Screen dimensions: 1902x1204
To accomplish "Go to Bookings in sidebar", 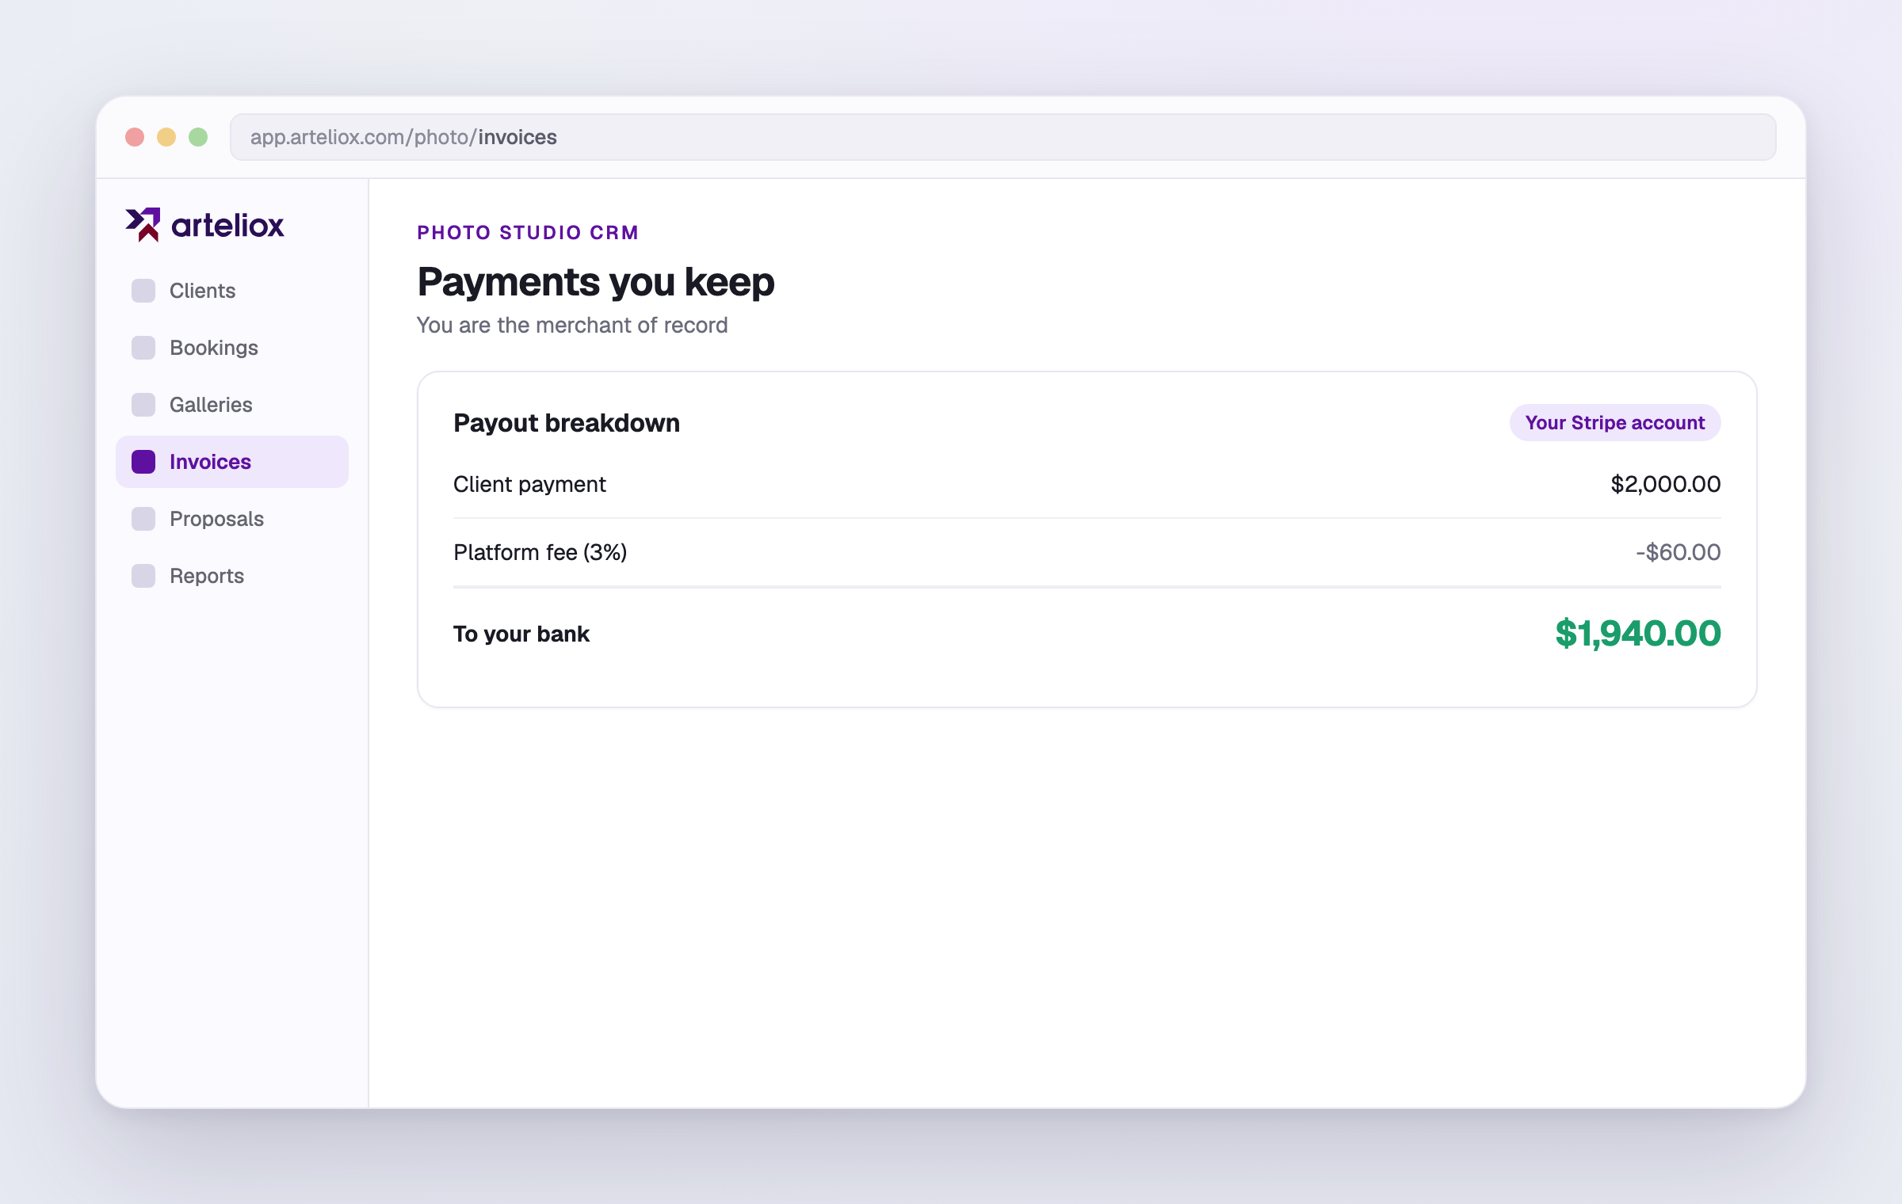I will [232, 348].
